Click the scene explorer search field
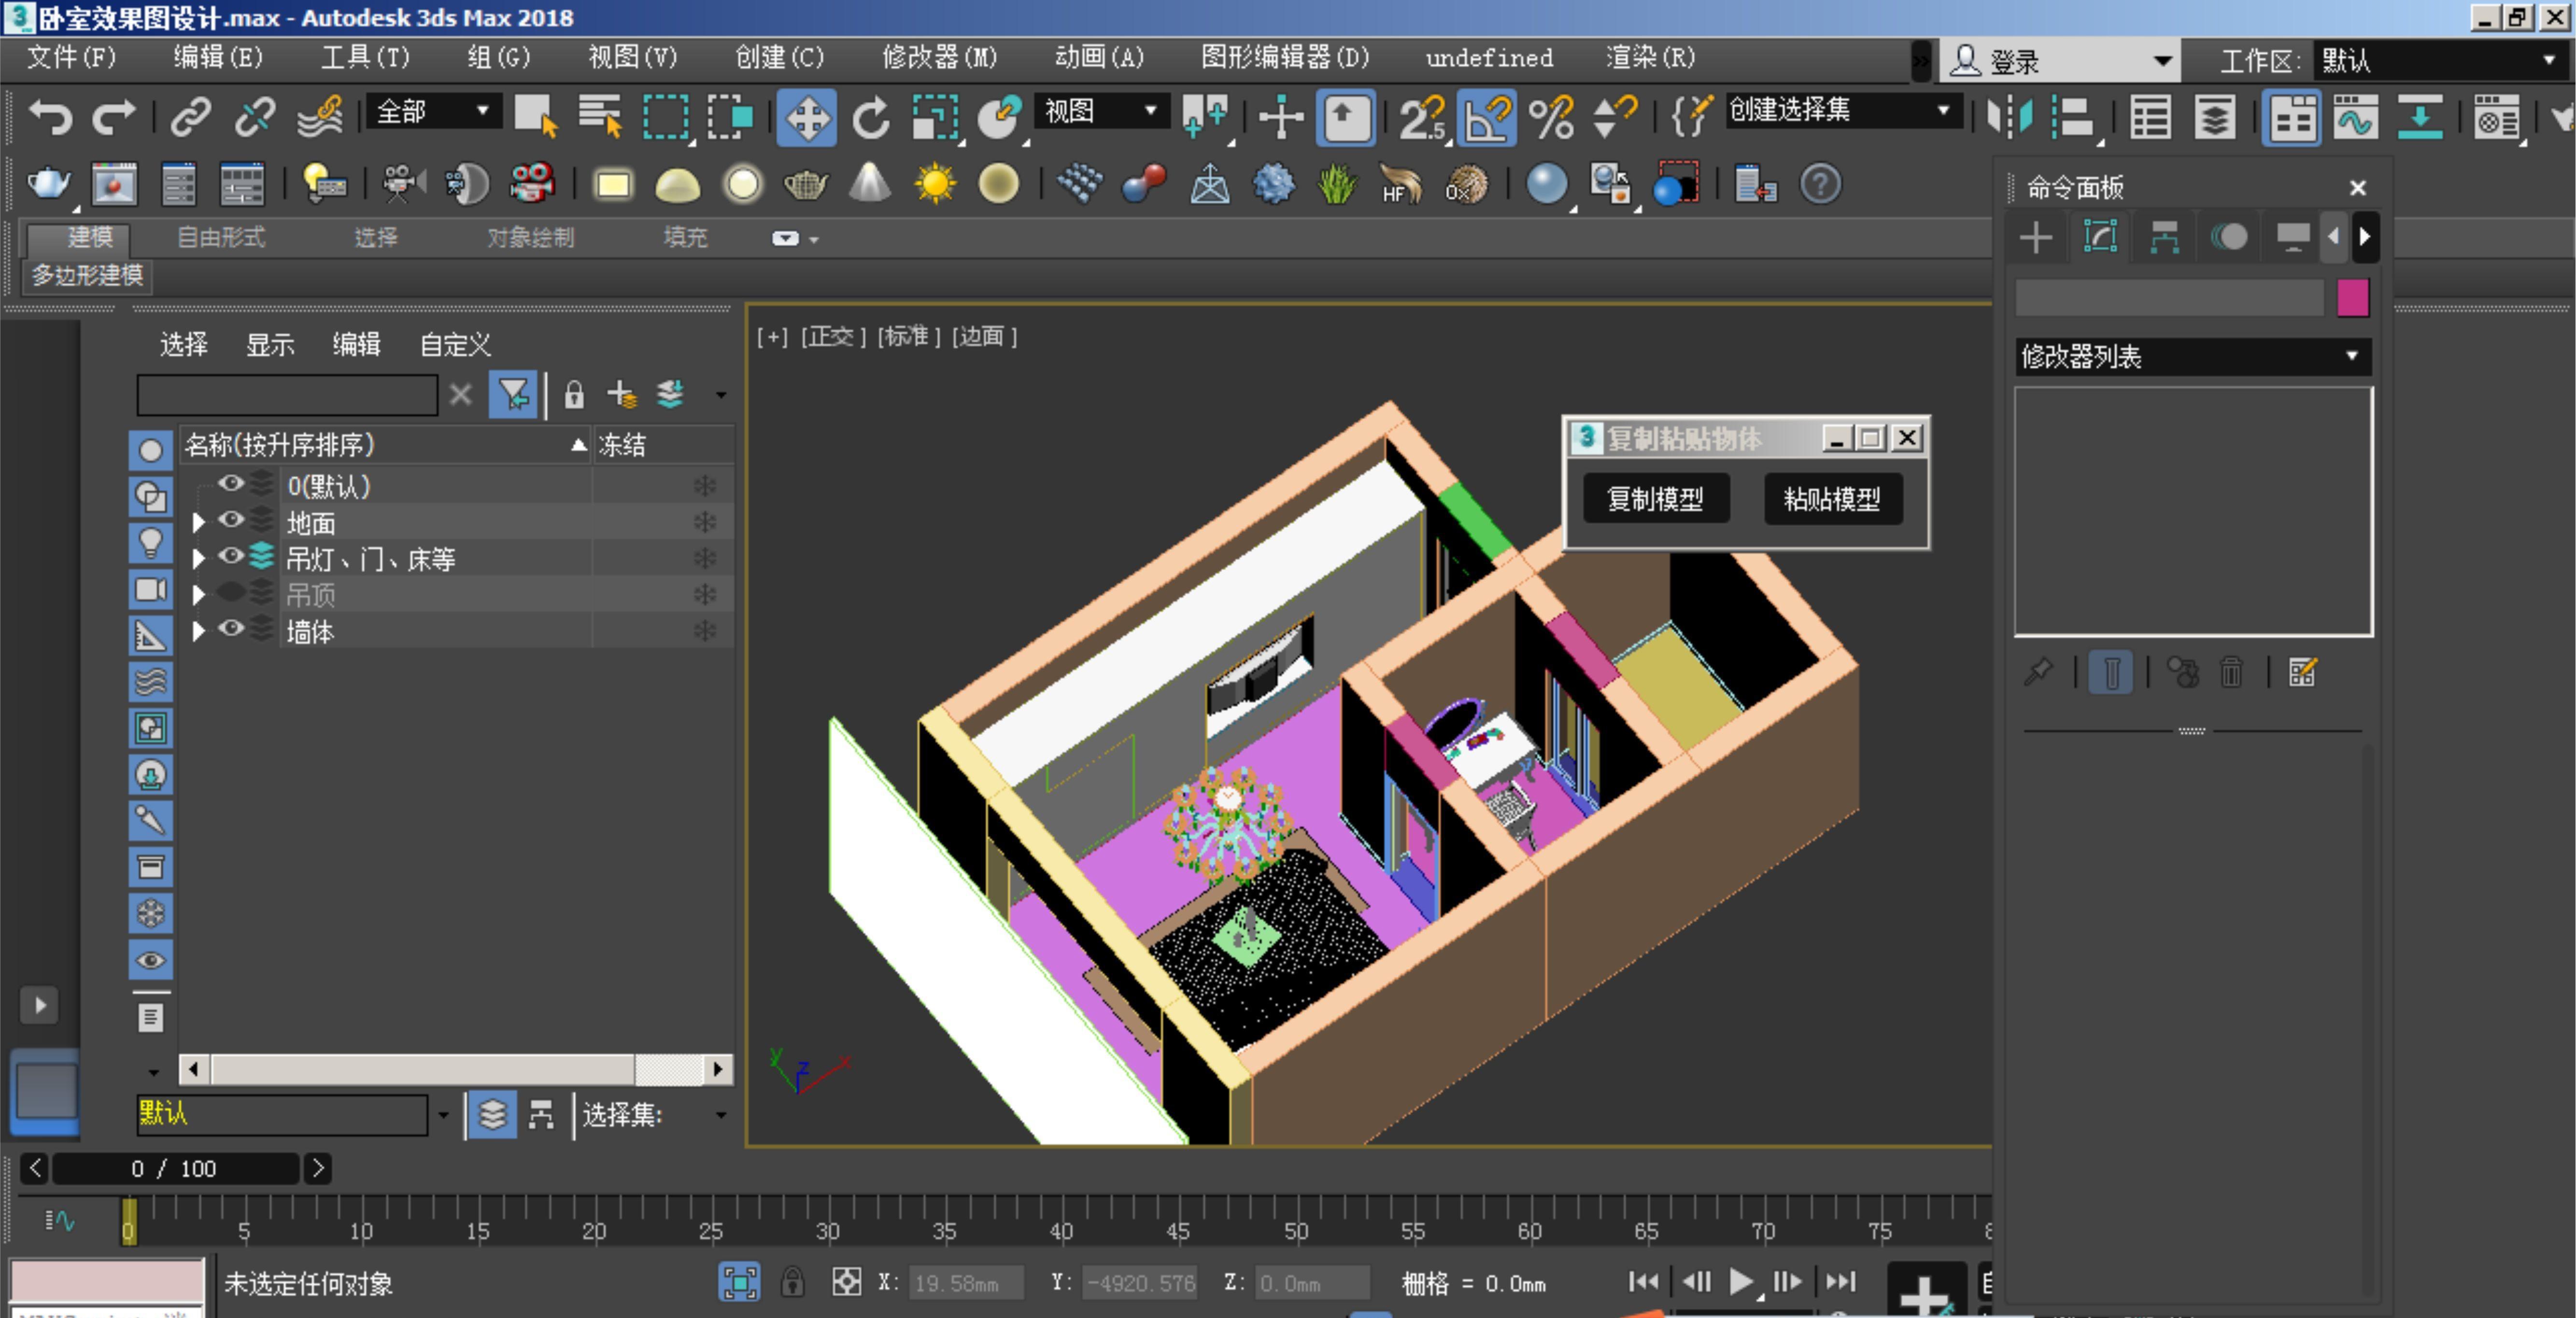This screenshot has width=2576, height=1318. (x=288, y=395)
